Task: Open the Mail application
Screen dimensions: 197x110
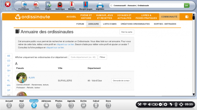Action: (x=22, y=104)
